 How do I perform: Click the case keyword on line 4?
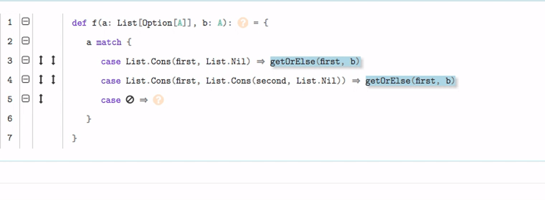point(111,81)
